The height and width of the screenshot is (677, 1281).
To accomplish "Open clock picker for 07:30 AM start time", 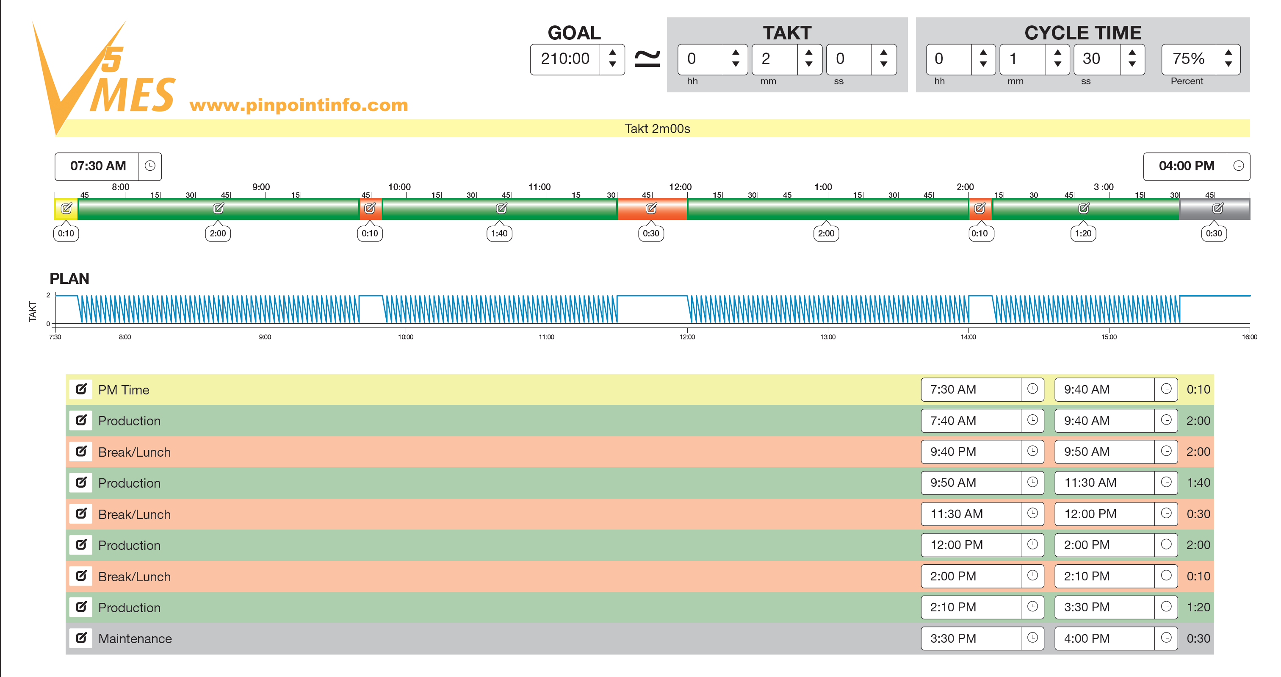I will [149, 166].
